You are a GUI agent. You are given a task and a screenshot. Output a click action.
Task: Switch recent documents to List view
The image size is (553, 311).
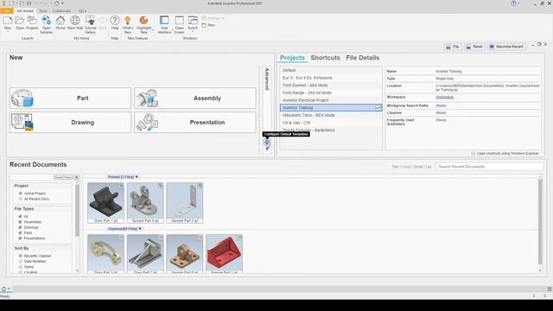coord(429,167)
